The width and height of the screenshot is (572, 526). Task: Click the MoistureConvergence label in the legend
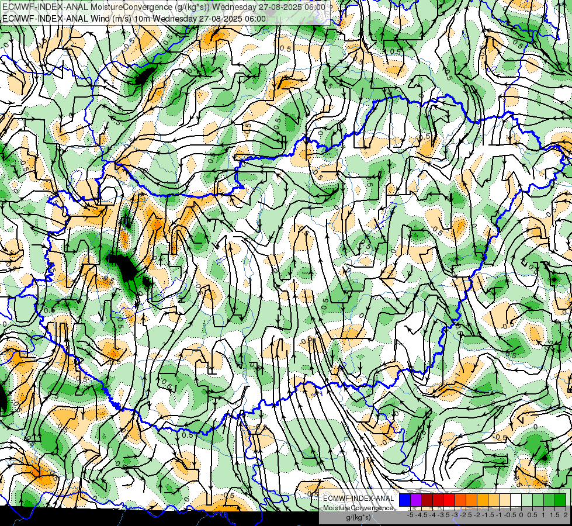[358, 508]
